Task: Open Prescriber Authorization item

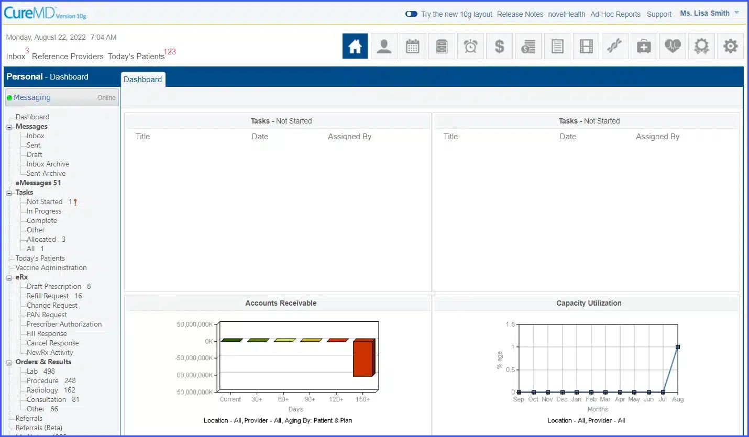Action: 64,324
